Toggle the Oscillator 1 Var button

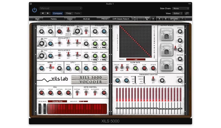pyautogui.click(x=59, y=43)
